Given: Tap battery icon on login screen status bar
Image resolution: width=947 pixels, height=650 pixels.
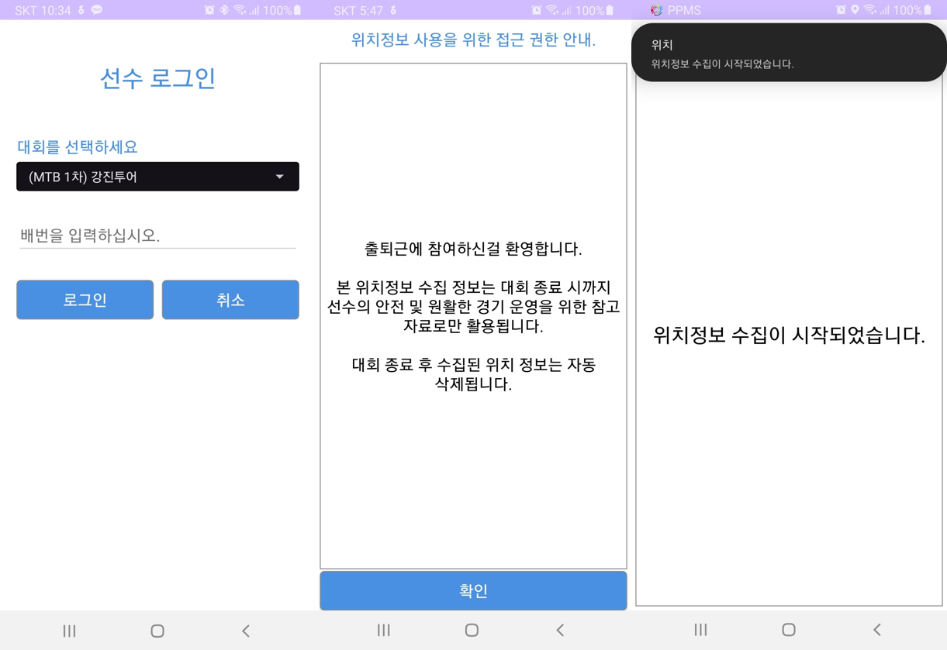Looking at the screenshot, I should pyautogui.click(x=297, y=10).
